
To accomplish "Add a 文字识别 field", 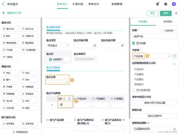I will tap(10, 108).
